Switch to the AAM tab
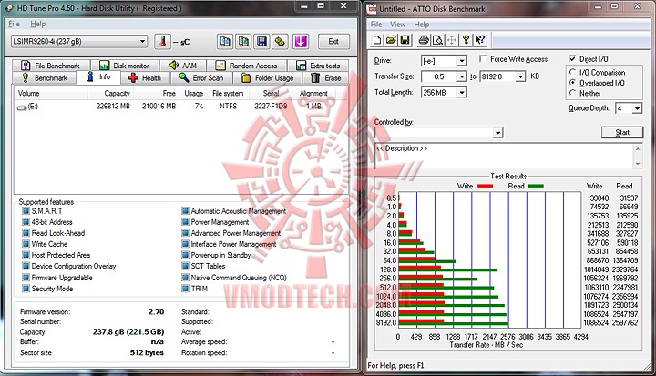Image resolution: width=656 pixels, height=376 pixels. click(x=183, y=66)
